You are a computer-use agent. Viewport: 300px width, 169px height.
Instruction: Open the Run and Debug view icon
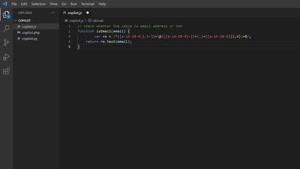click(x=6, y=57)
